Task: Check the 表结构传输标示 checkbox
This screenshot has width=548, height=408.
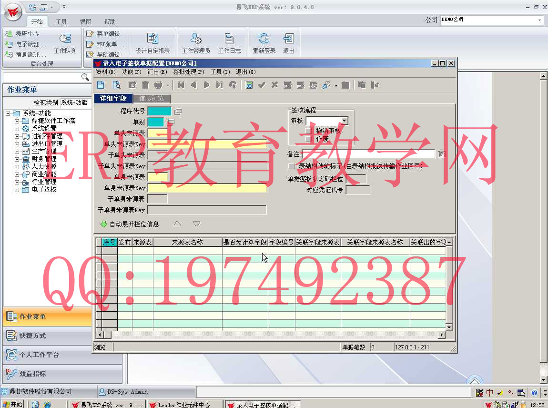Action: [x=291, y=166]
